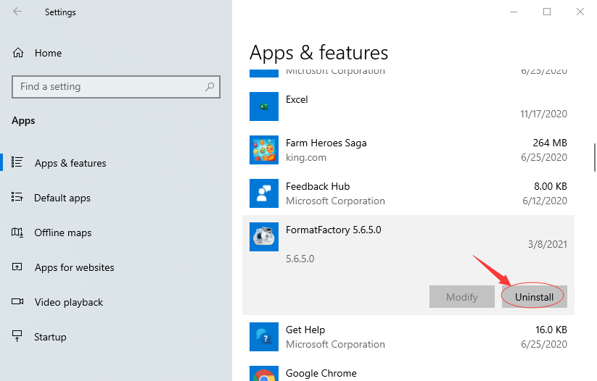Click the 11/17/2020 date of Excel

tap(544, 114)
